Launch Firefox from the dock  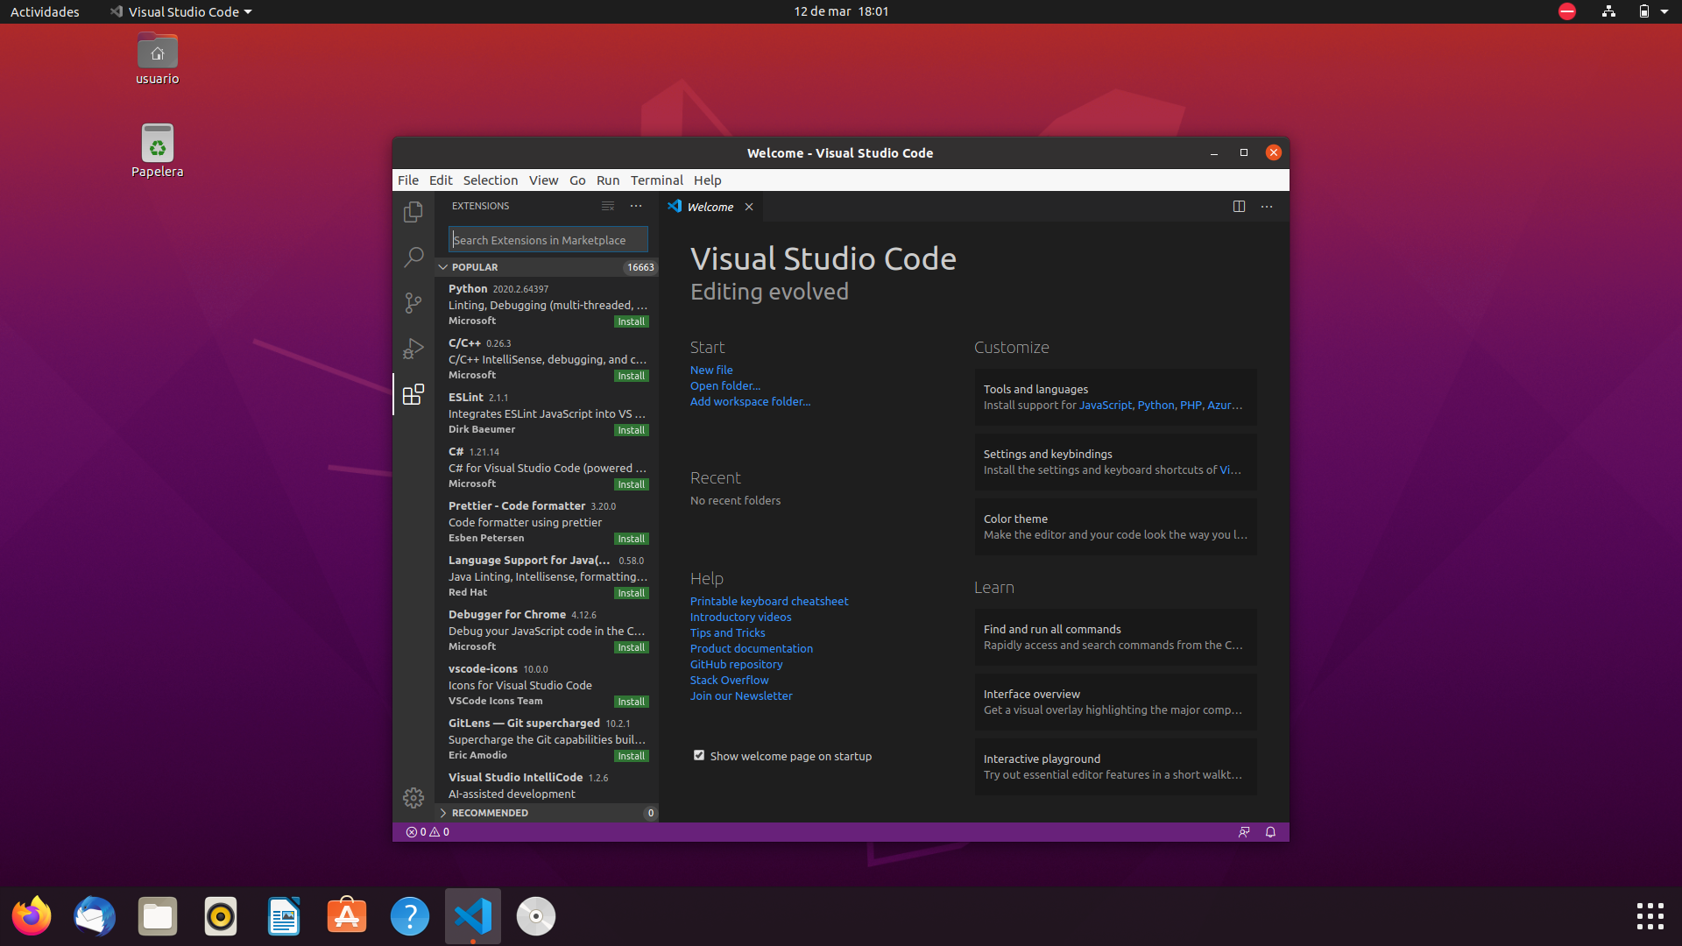[32, 916]
